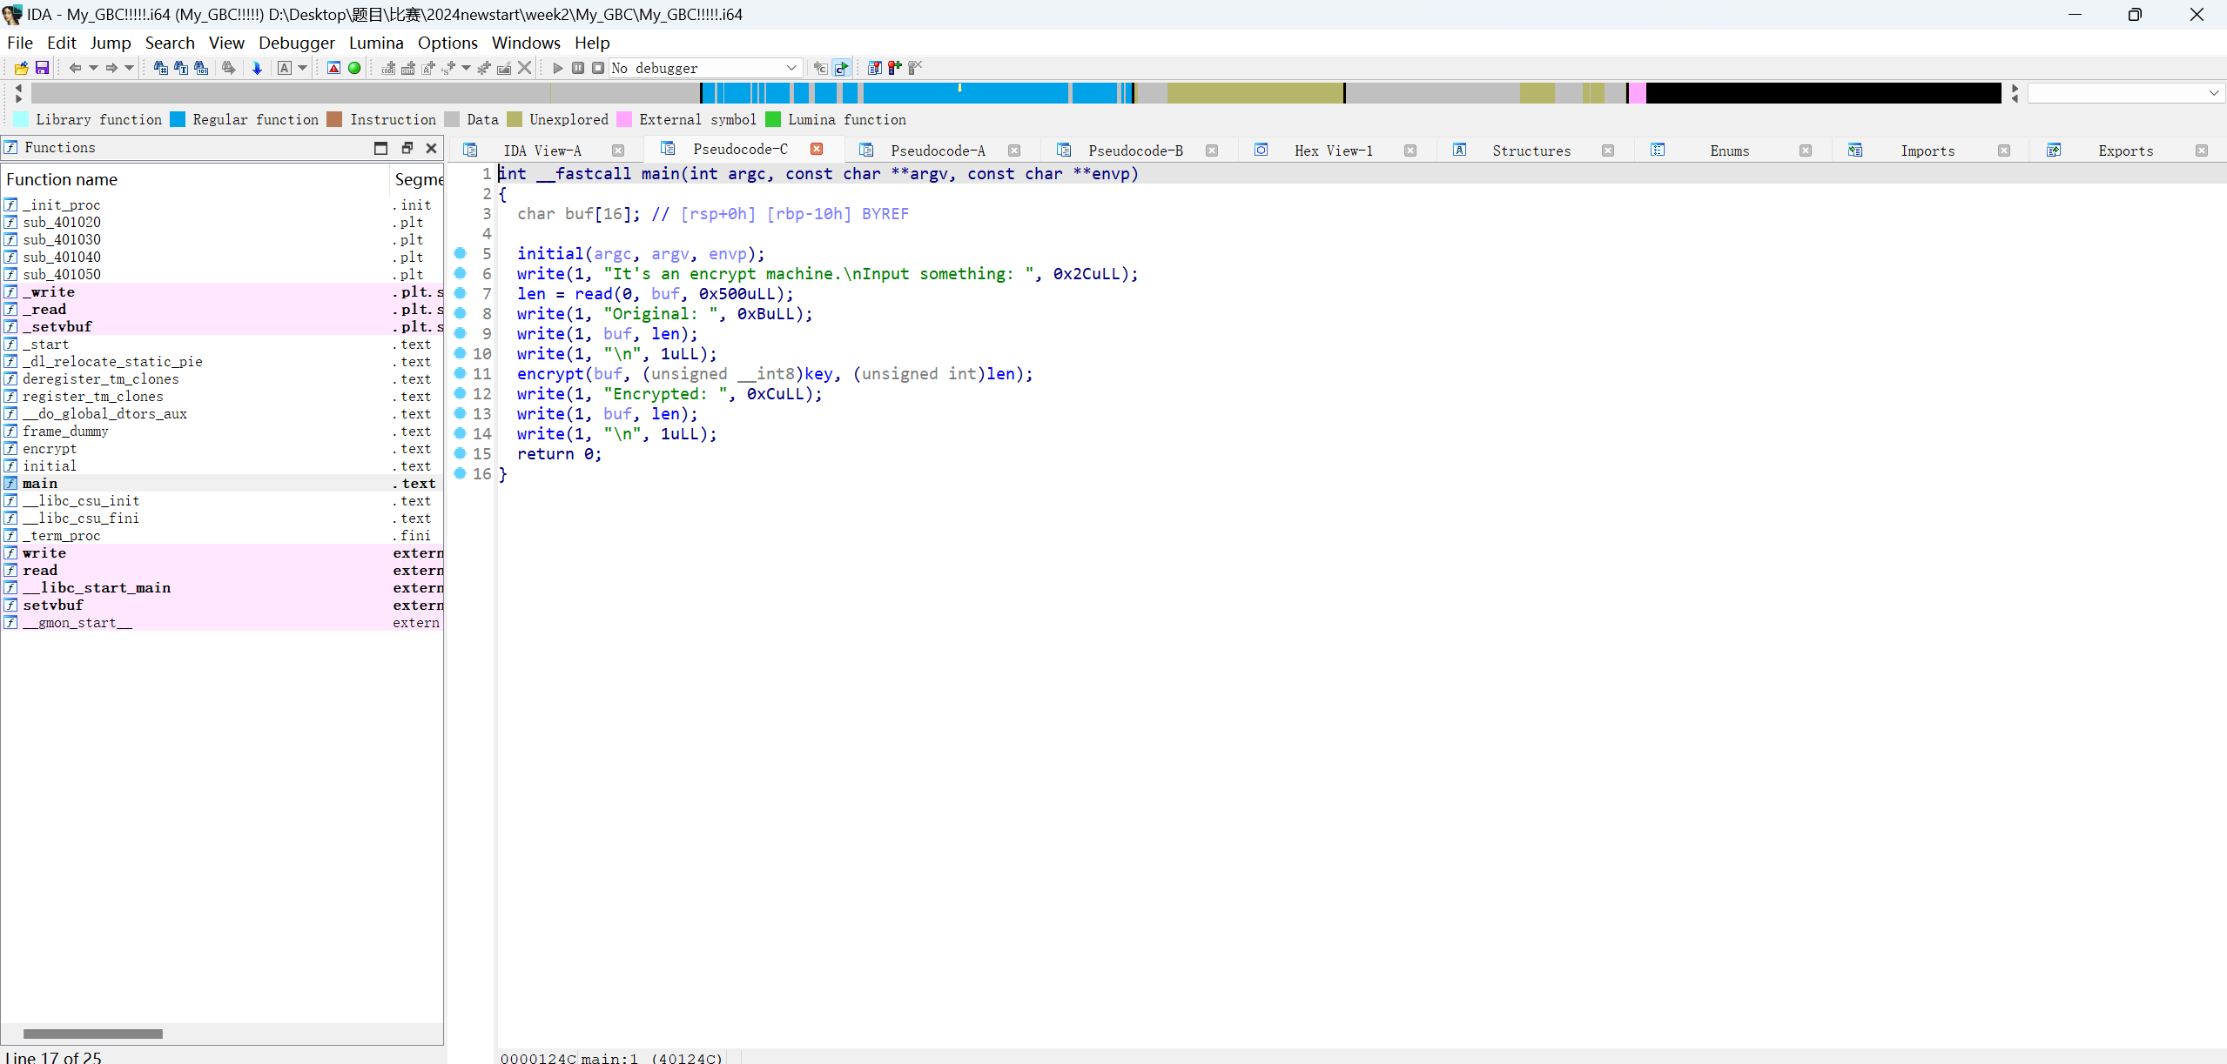2227x1064 pixels.
Task: Click the horizontal scrollbar in Functions panel
Action: click(x=92, y=1034)
